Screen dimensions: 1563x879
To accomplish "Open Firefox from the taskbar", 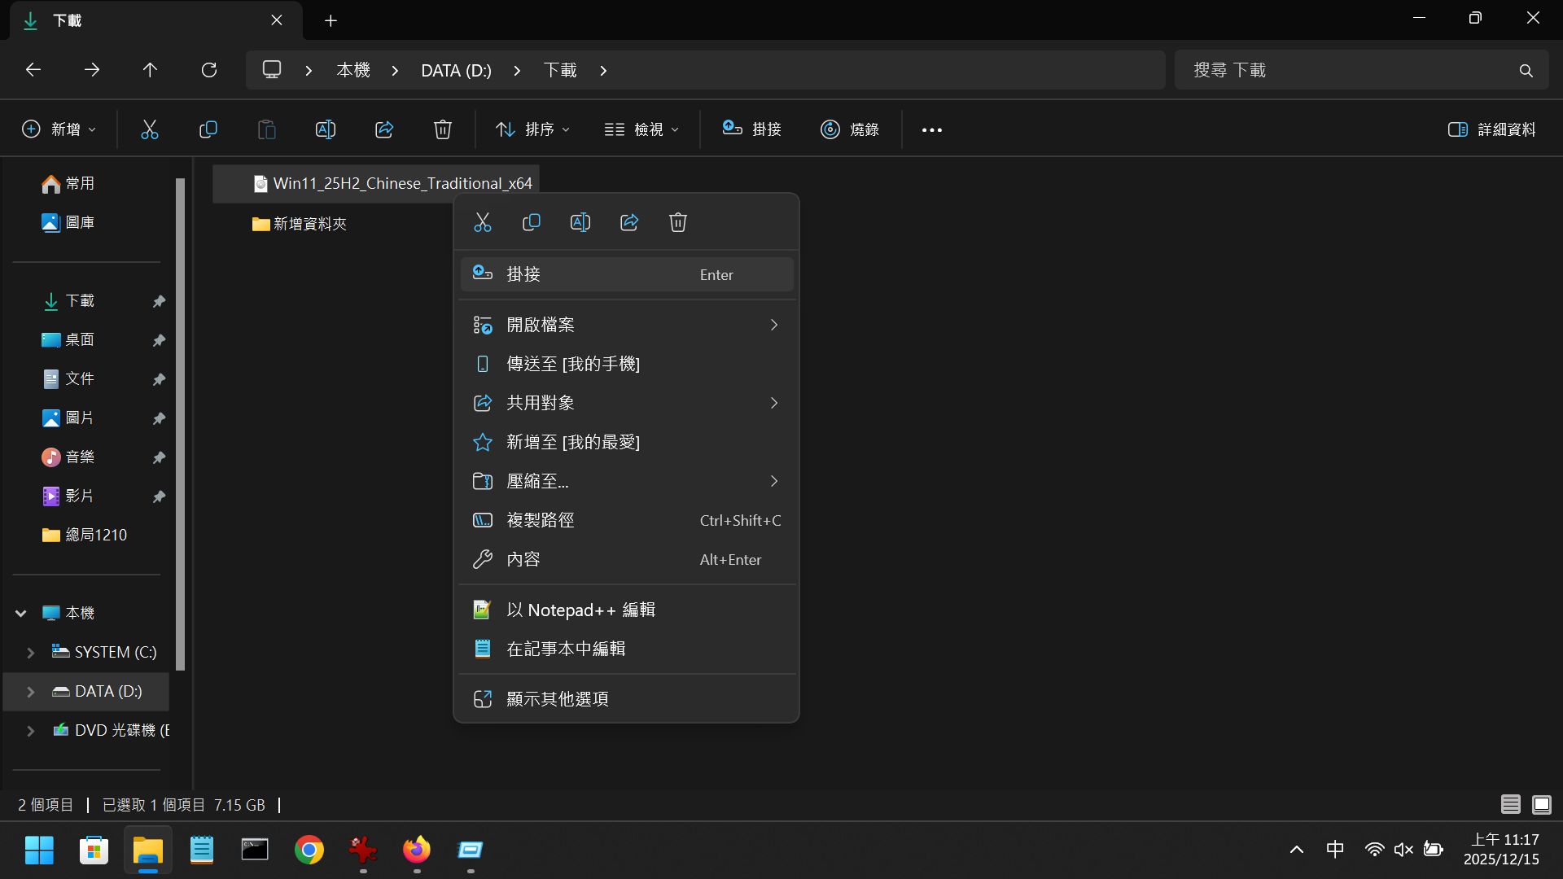I will pyautogui.click(x=417, y=851).
